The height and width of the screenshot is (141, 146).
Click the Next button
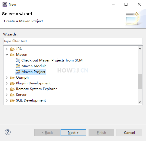pyautogui.click(x=73, y=133)
